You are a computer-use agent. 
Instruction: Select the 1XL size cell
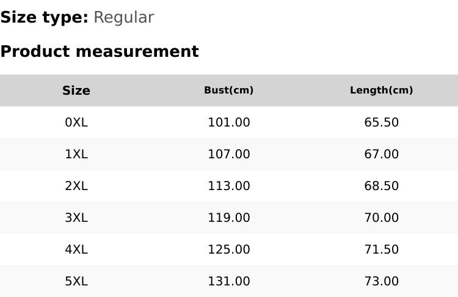tap(76, 154)
